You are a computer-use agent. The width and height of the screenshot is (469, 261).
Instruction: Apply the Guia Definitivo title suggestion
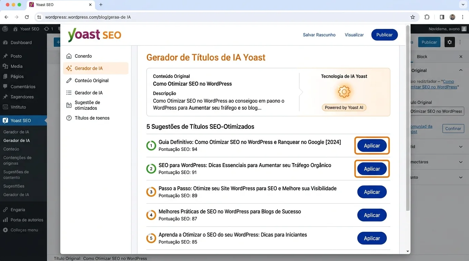tap(372, 145)
